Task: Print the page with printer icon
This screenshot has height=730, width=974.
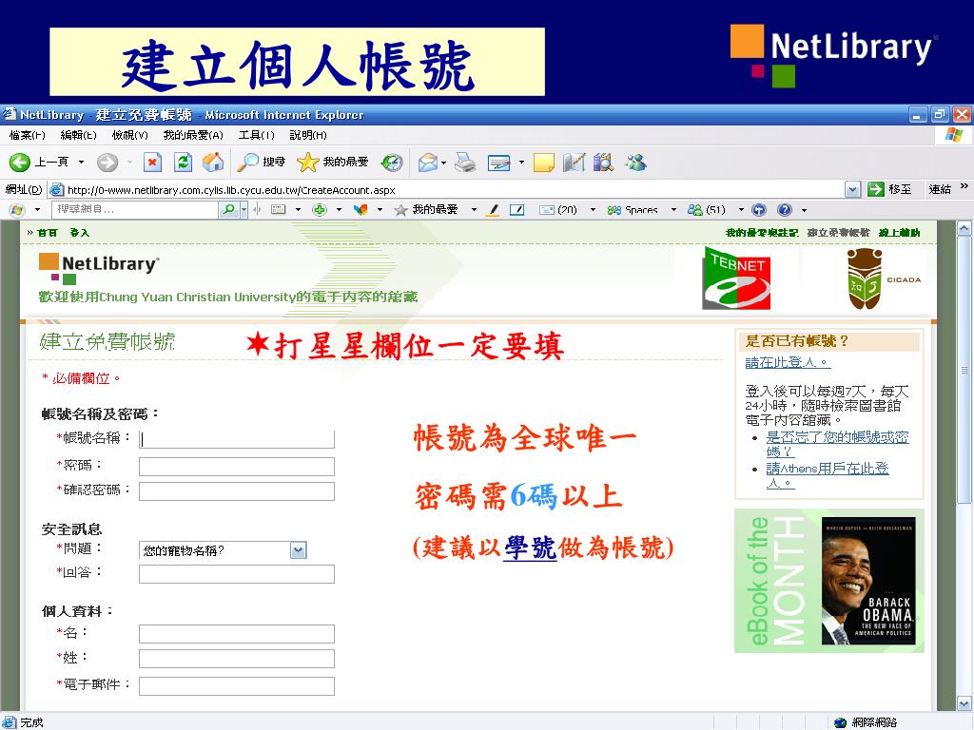Action: click(464, 163)
